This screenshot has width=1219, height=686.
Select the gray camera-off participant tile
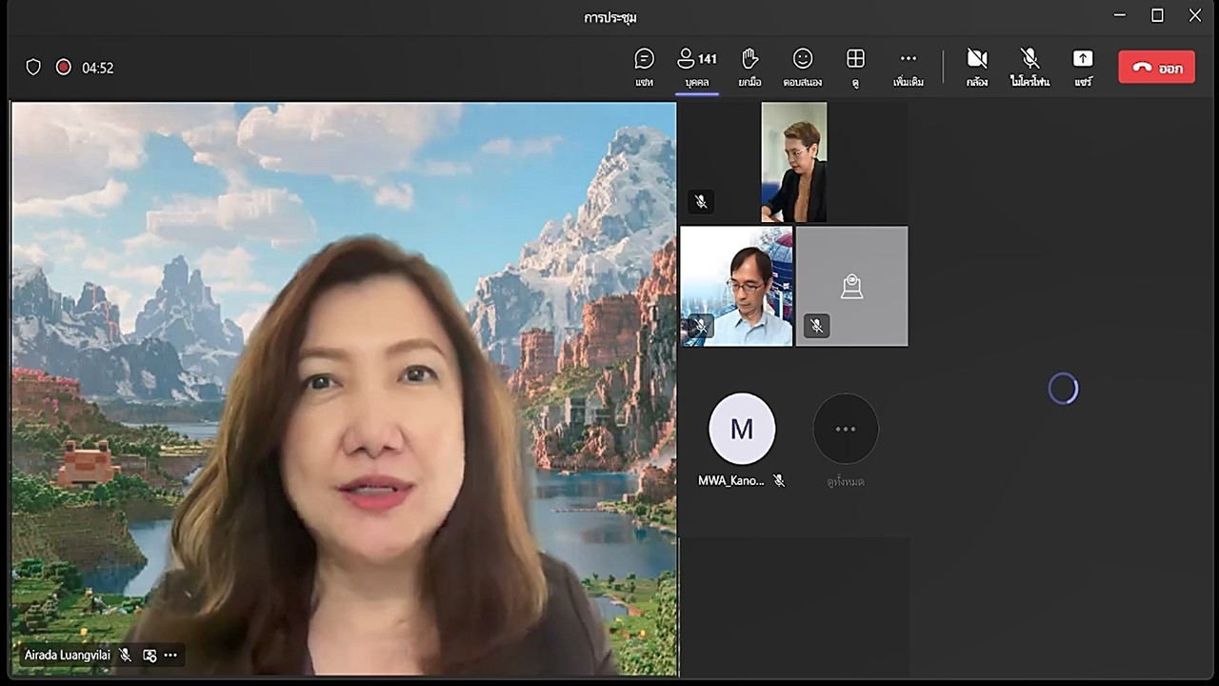coord(851,286)
